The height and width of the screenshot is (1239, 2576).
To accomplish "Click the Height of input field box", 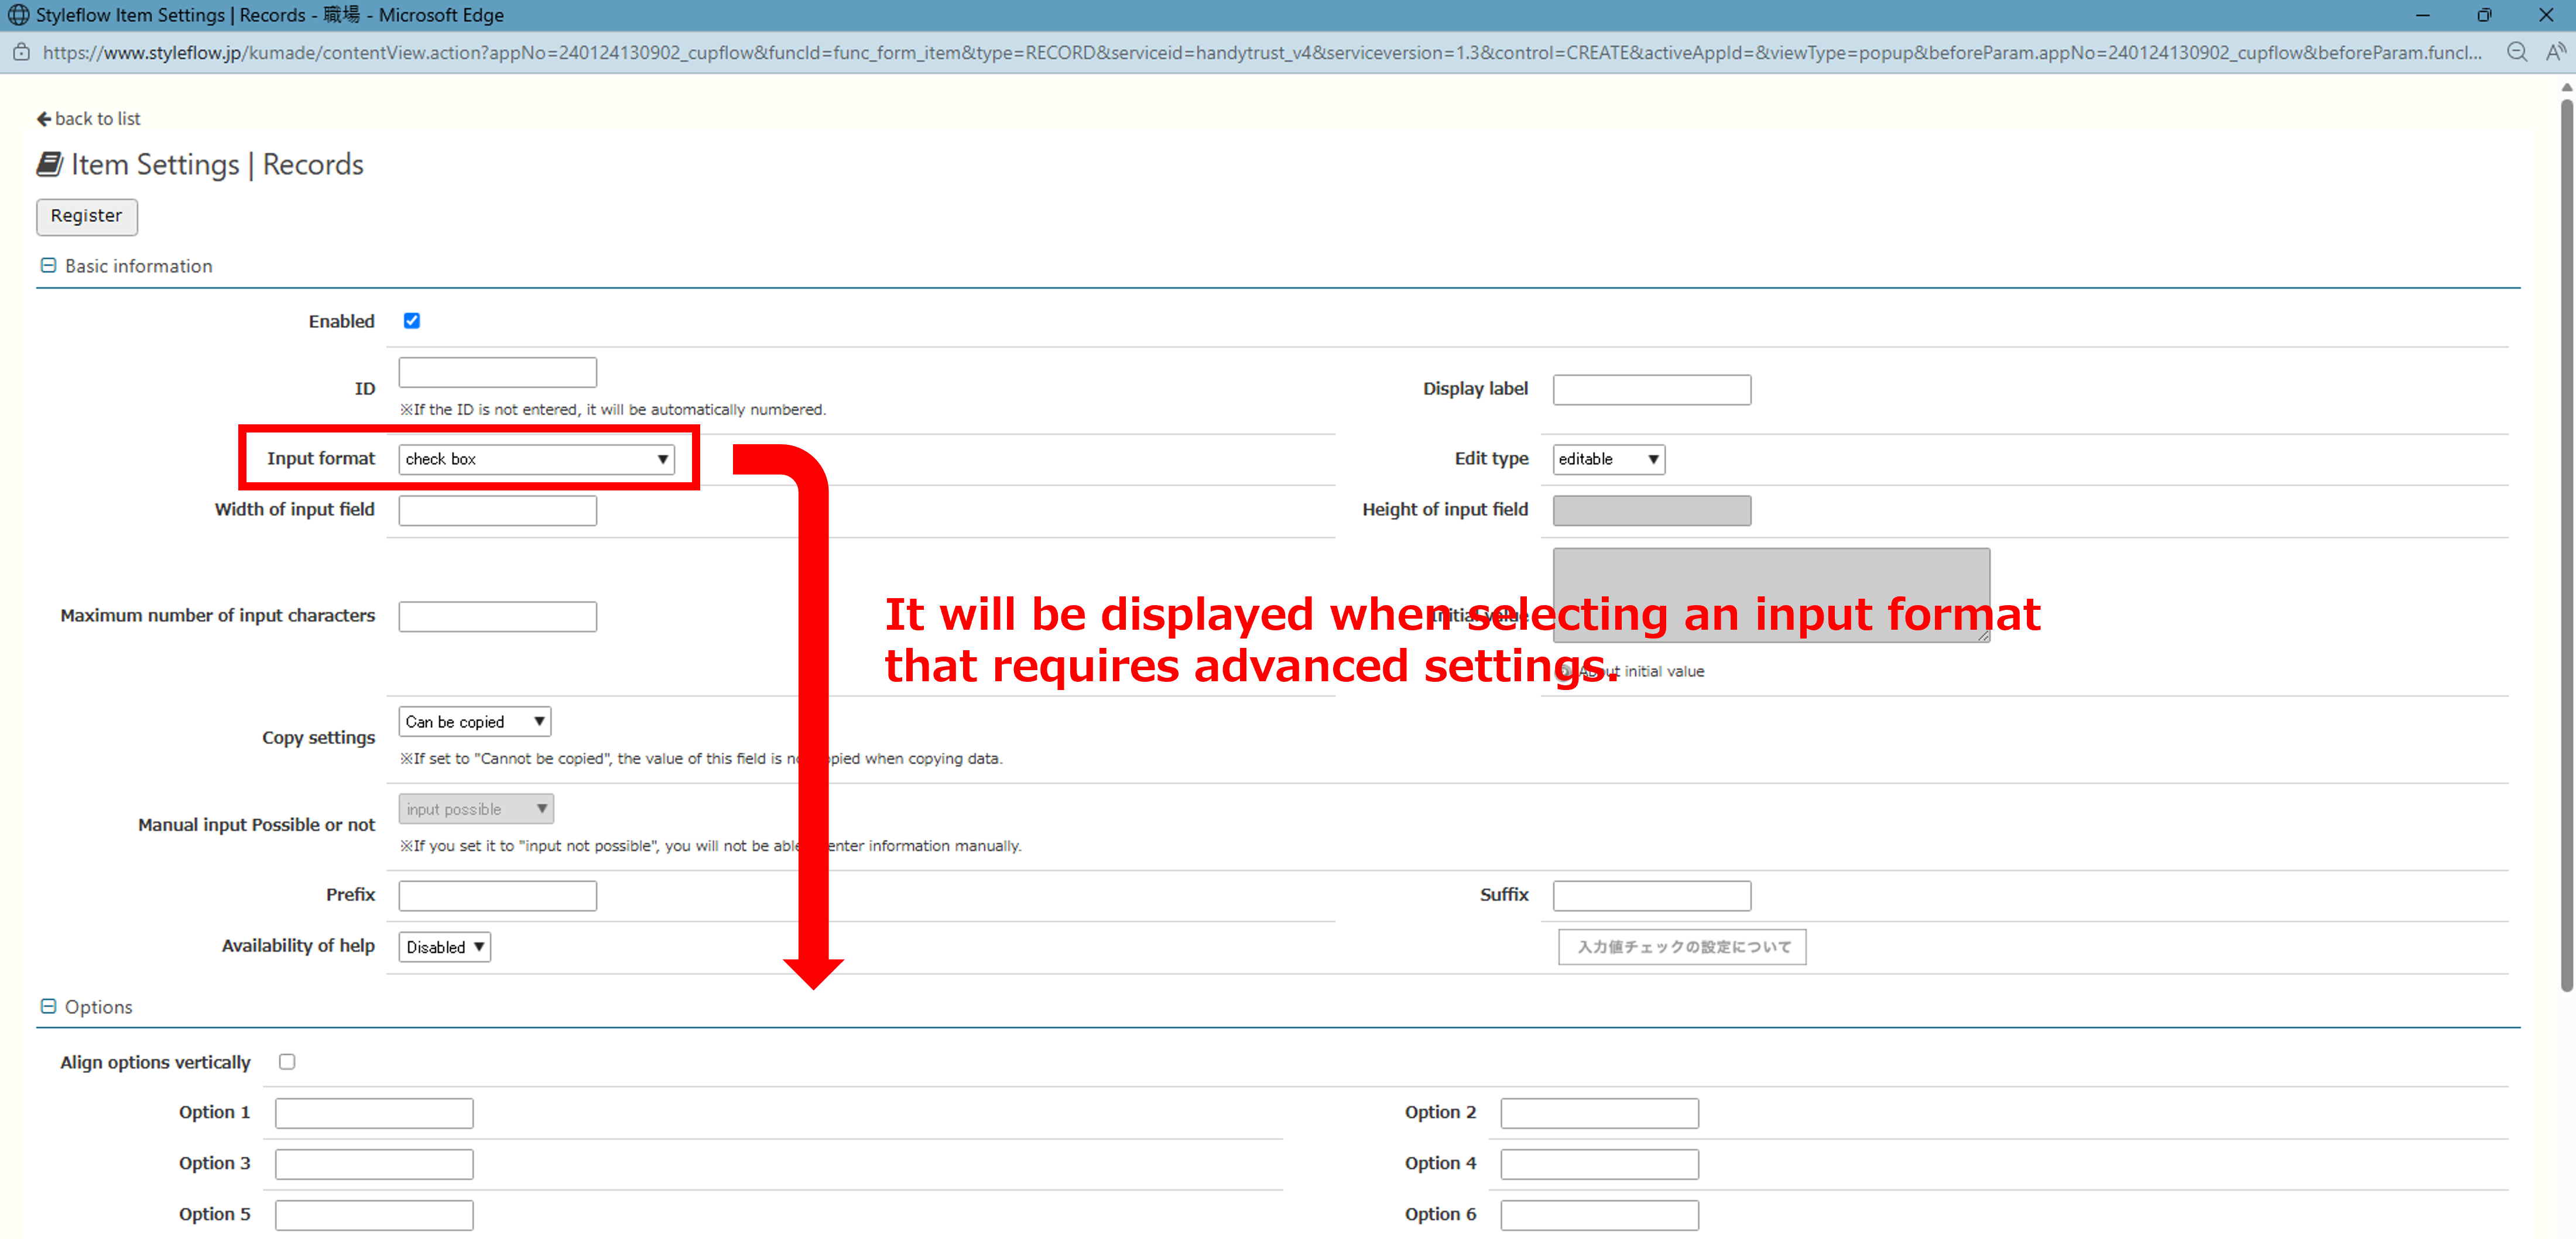I will point(1652,510).
